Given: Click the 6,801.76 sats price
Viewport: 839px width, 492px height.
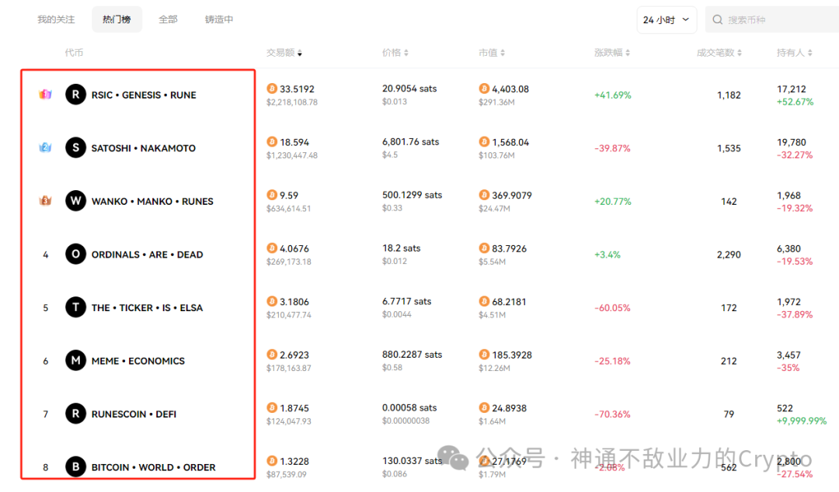Looking at the screenshot, I should pyautogui.click(x=410, y=142).
